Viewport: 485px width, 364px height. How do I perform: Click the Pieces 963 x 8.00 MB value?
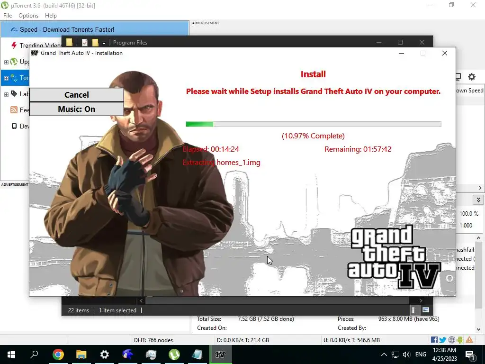pos(409,319)
